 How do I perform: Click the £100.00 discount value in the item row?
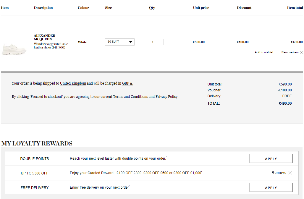click(242, 42)
